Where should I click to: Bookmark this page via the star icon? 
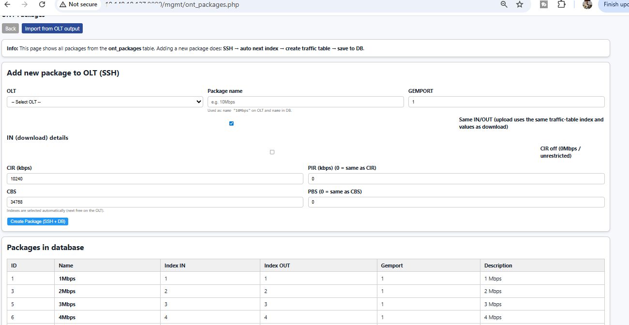click(519, 4)
